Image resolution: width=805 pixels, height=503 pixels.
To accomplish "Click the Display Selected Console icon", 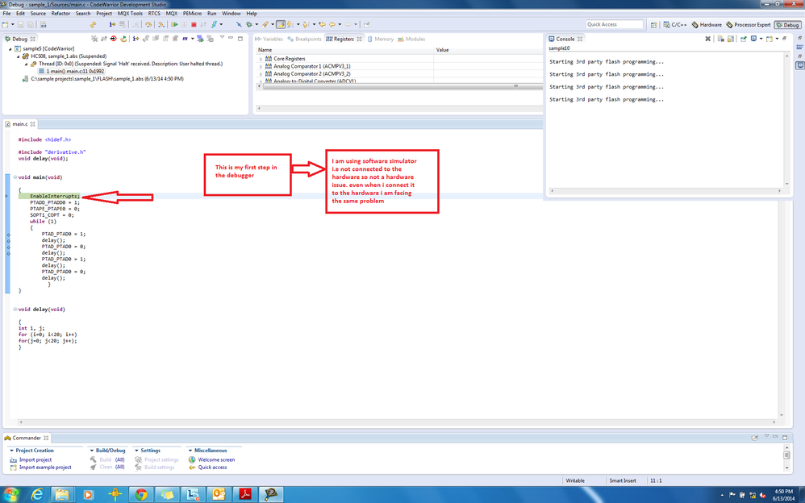I will point(753,39).
